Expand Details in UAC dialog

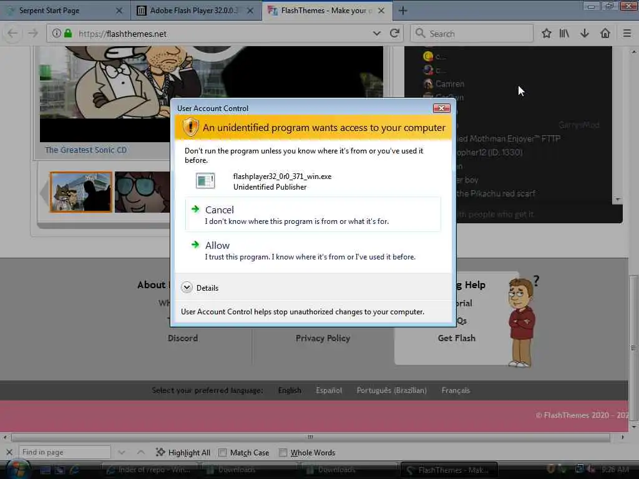(x=187, y=288)
